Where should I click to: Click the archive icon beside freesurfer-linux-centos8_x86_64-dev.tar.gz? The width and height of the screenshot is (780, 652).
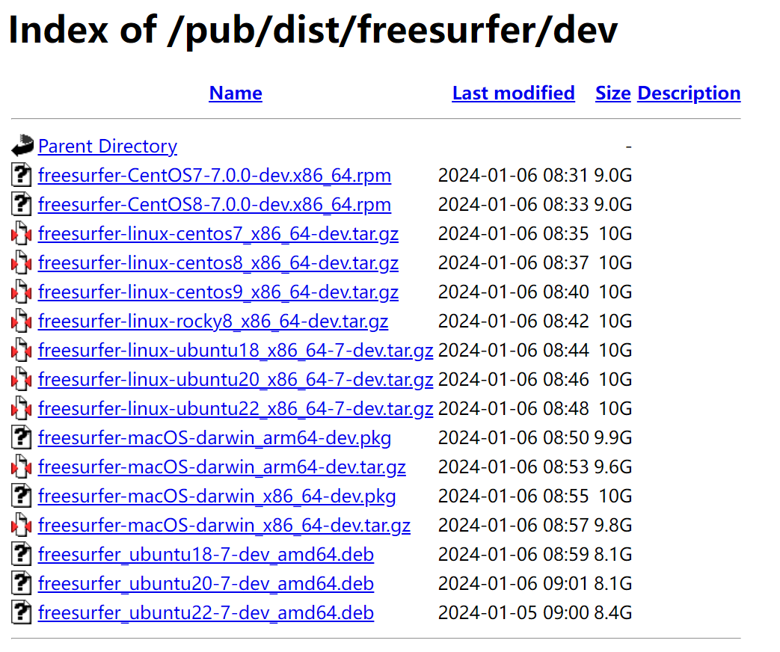(22, 262)
